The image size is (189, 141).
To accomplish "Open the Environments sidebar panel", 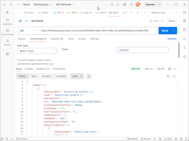I will coord(7,32).
